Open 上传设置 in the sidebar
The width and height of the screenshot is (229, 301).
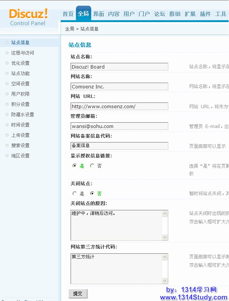coord(20,135)
